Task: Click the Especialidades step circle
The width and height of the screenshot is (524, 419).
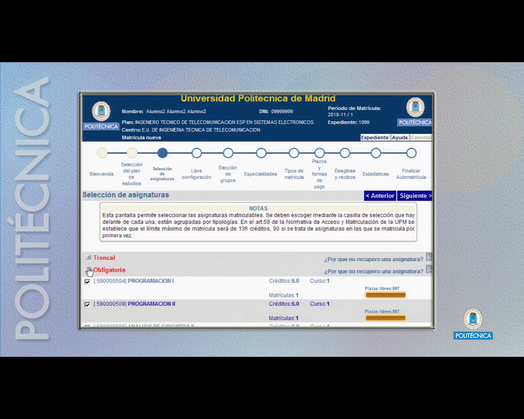Action: (261, 153)
